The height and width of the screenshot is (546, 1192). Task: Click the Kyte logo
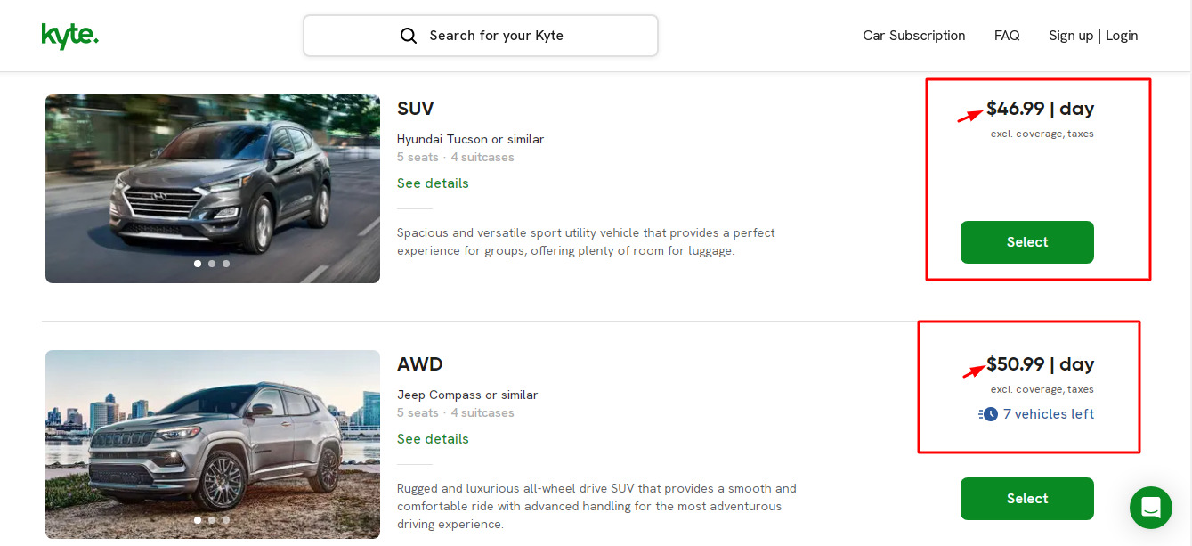[x=70, y=35]
